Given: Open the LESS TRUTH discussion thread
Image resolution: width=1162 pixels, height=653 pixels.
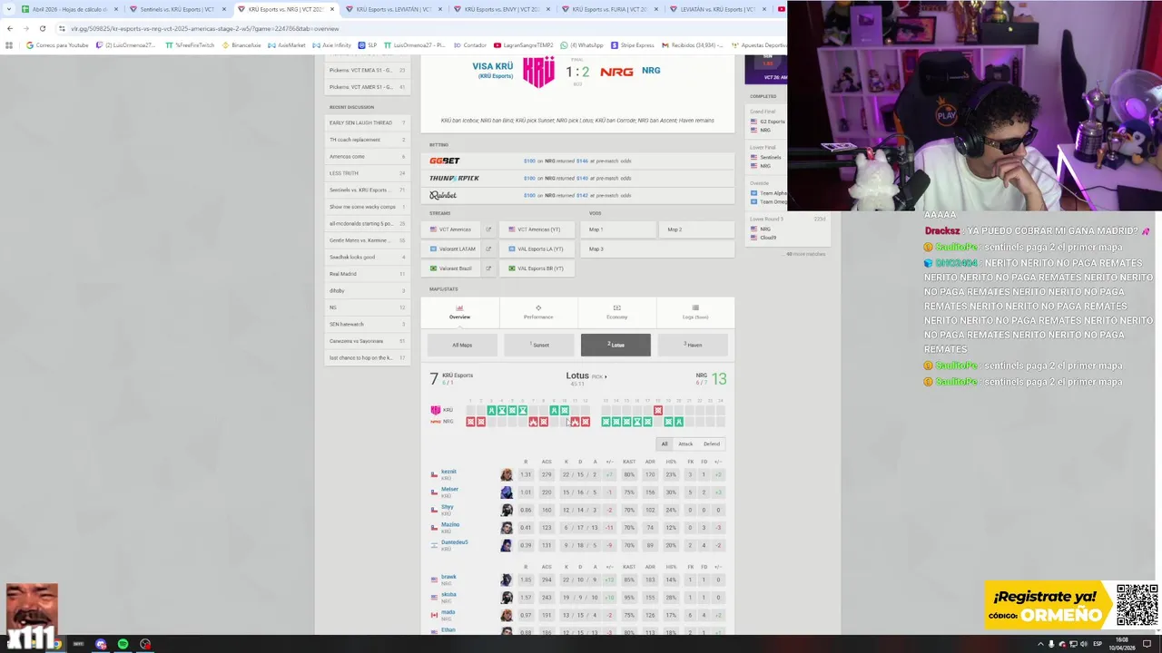Looking at the screenshot, I should coord(367,173).
